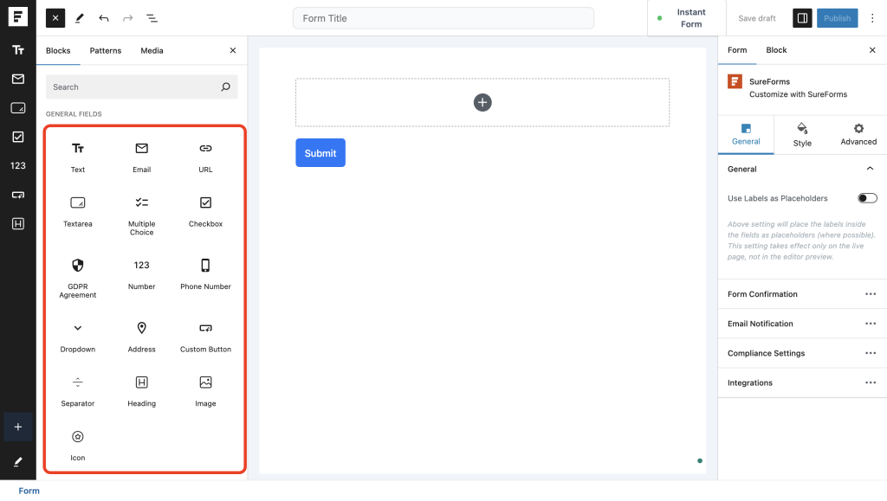
Task: Open Email Notification options menu
Action: tap(871, 324)
